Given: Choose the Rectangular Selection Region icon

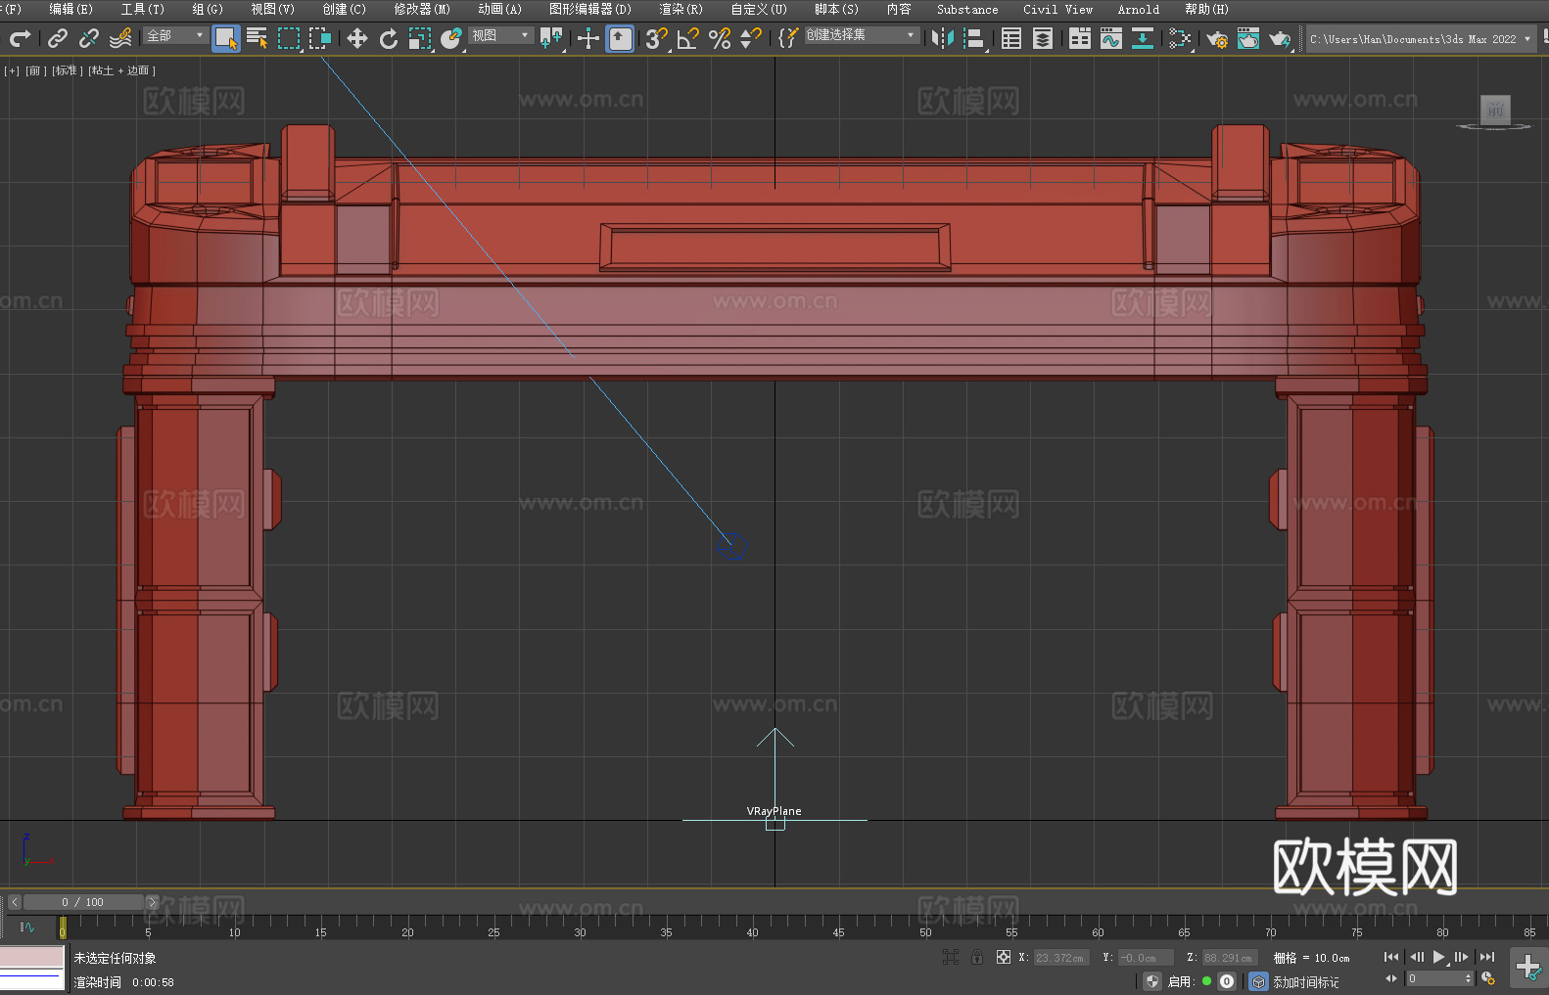Looking at the screenshot, I should point(289,38).
